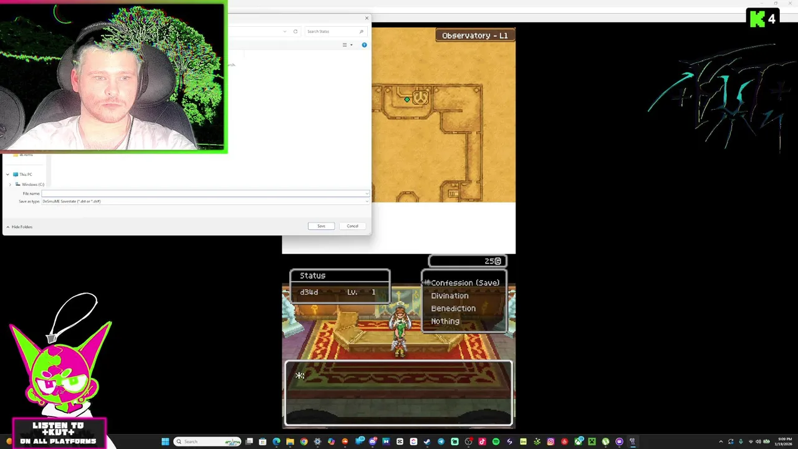Choose Divination in the game menu

(x=449, y=296)
